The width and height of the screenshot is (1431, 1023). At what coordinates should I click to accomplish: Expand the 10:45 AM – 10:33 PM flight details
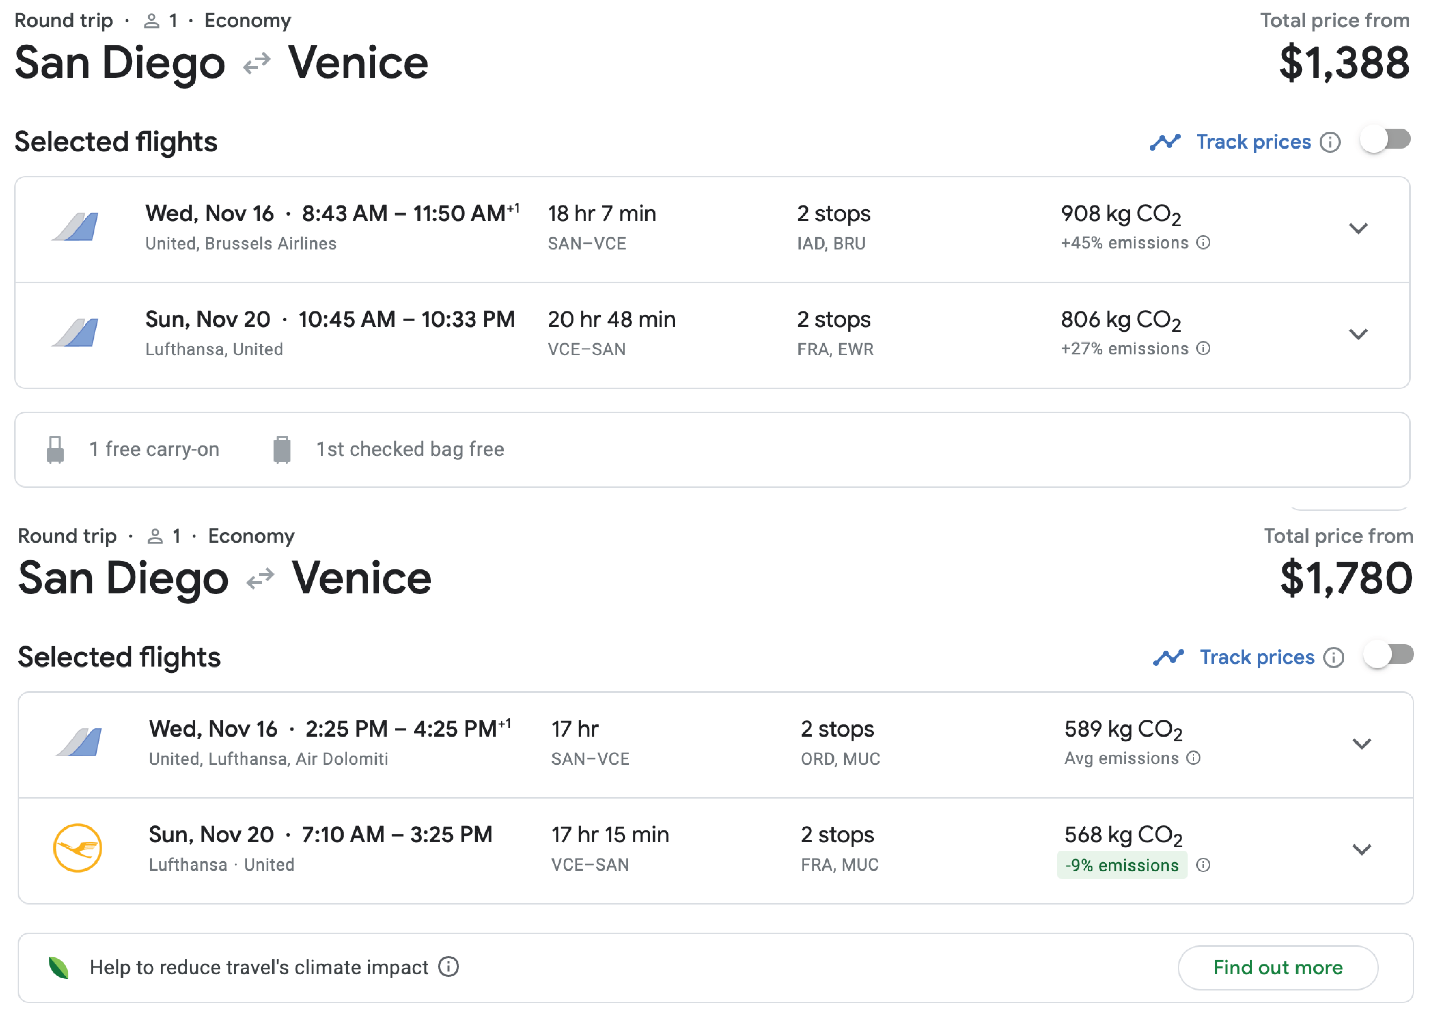(x=1359, y=334)
